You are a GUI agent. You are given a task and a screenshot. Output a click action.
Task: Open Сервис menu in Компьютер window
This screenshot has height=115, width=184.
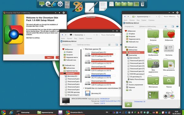81,39
